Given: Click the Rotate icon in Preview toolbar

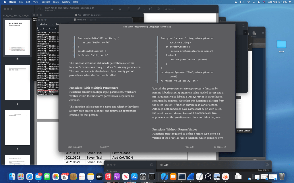Looking at the screenshot, I should pyautogui.click(x=151, y=9).
